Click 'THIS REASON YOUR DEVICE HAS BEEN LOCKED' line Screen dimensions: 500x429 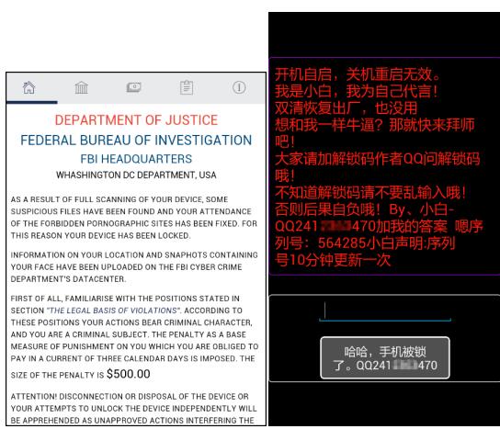click(x=100, y=235)
